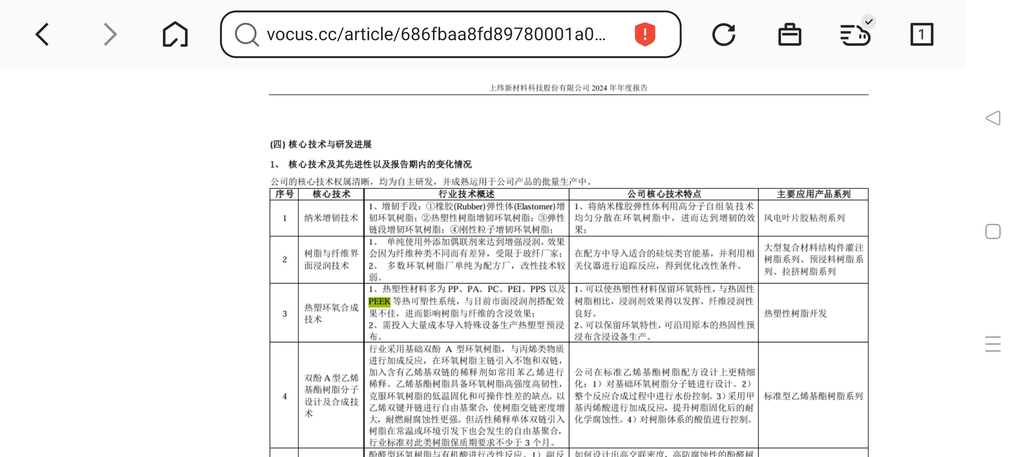
Task: Click the 主要应用产品系列 header
Action: coord(813,194)
